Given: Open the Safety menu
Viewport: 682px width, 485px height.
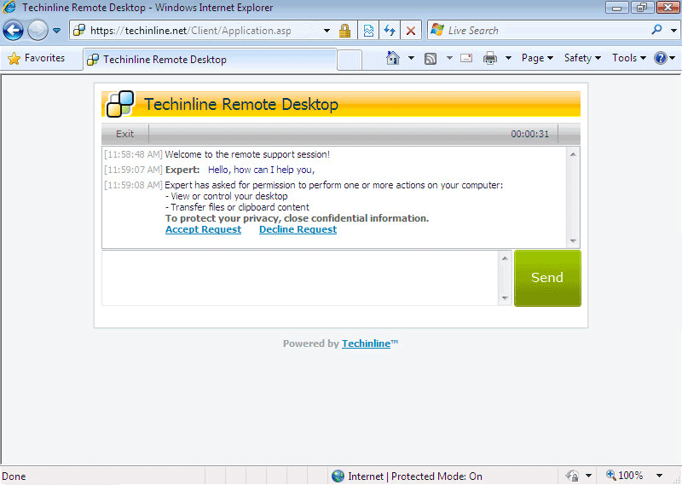Looking at the screenshot, I should (582, 58).
